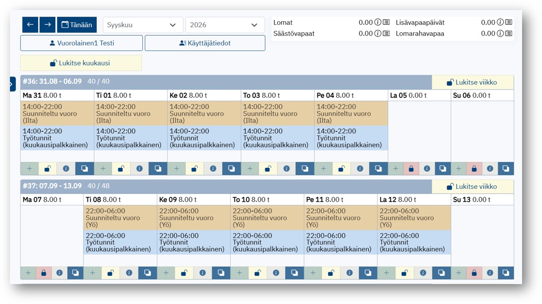Select Ke 02 Työtunnit entry 14:00-22:00
Viewport: 542px width, 304px height.
point(204,138)
